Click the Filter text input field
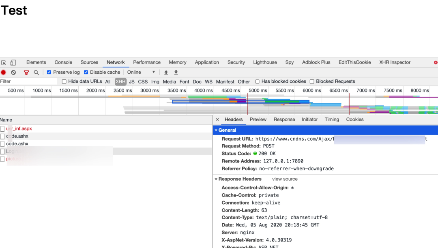This screenshot has width=438, height=248. pos(28,81)
